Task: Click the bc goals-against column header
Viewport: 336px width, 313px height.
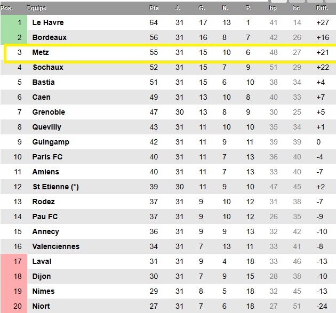Action: click(297, 8)
